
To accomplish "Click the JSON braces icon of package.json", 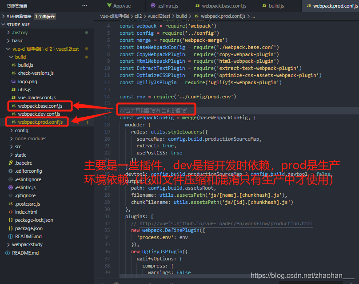I will click(11, 228).
